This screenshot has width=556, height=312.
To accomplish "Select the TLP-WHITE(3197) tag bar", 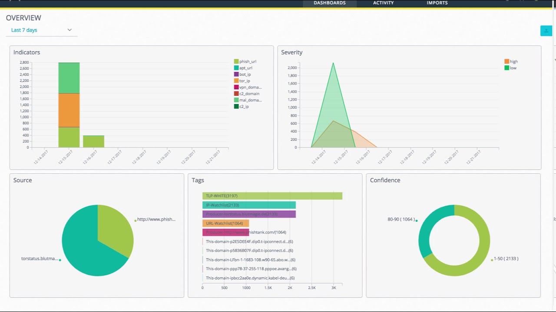I will [272, 196].
